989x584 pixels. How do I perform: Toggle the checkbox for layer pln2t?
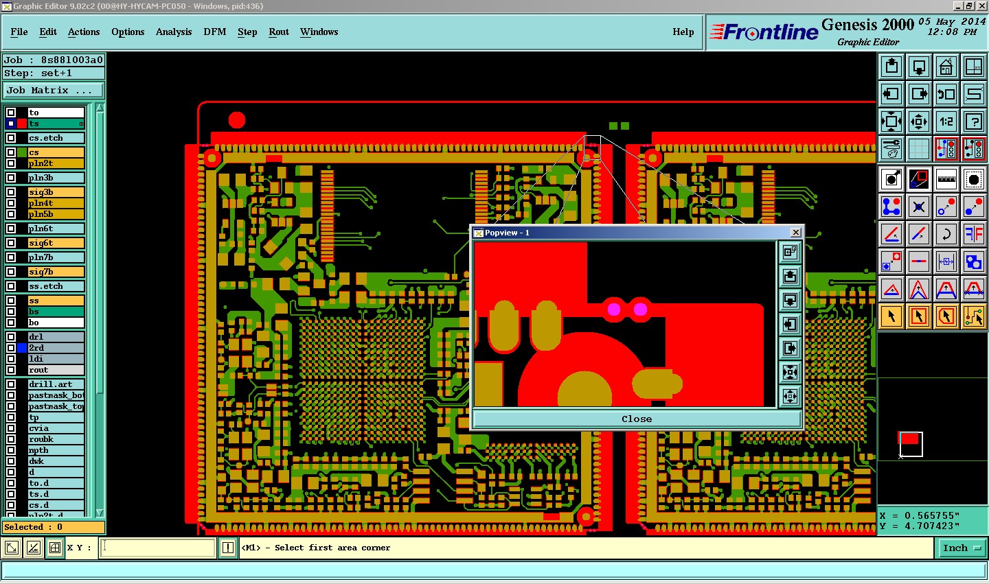11,163
